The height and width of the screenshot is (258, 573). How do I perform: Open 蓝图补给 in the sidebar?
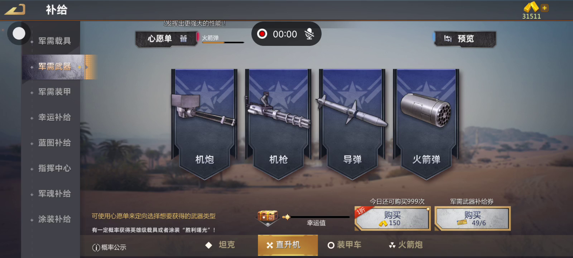[x=54, y=143]
